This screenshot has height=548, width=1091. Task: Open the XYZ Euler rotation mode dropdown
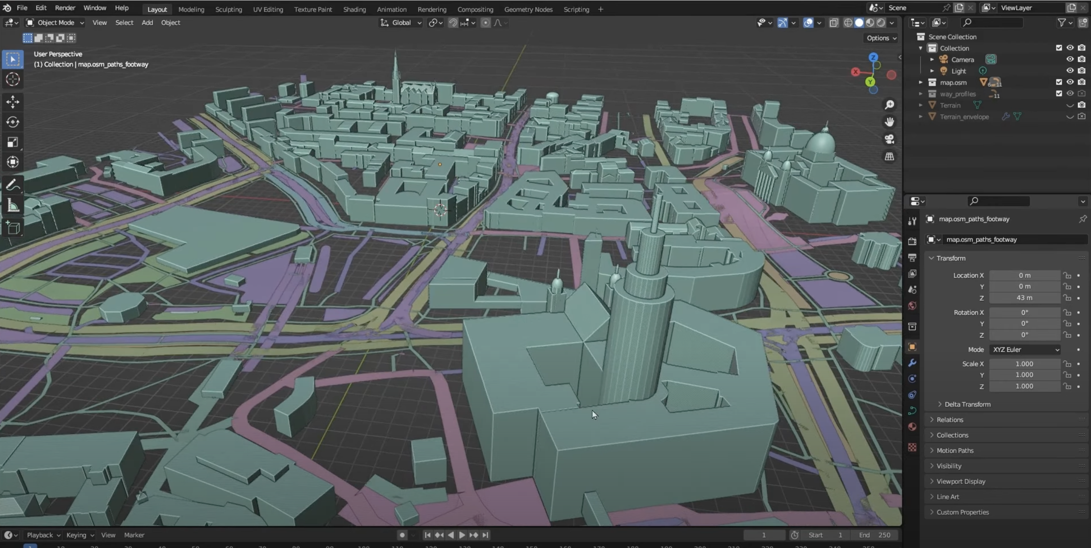click(1025, 349)
